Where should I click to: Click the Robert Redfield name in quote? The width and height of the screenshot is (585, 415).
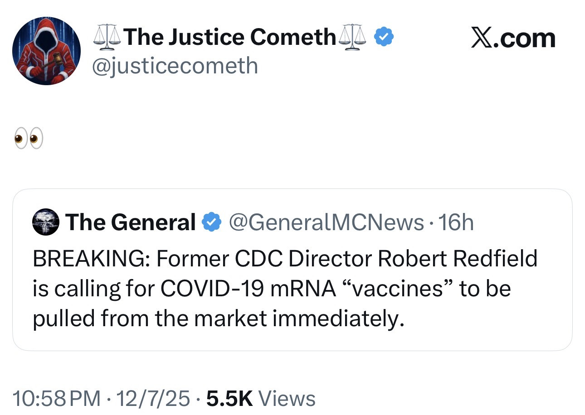458,259
